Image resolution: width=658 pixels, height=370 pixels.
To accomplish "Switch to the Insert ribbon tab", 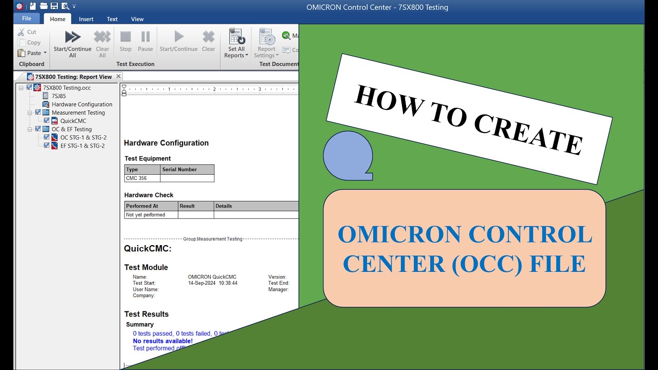I will coord(86,19).
